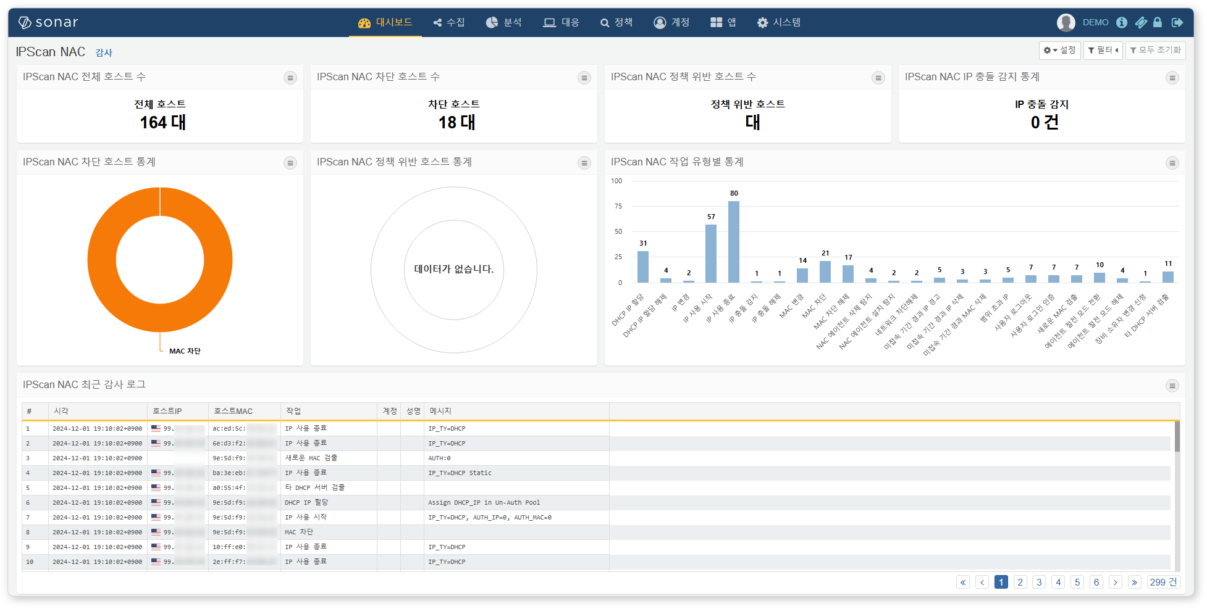Open menu of IP 충돌 감지 통계 widget
The image size is (1207, 609).
[x=1172, y=78]
